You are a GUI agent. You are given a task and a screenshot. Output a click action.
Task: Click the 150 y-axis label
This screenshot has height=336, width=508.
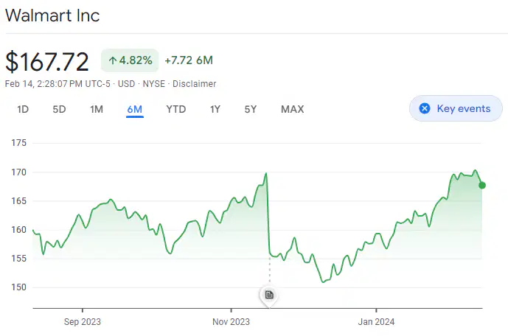[18, 287]
